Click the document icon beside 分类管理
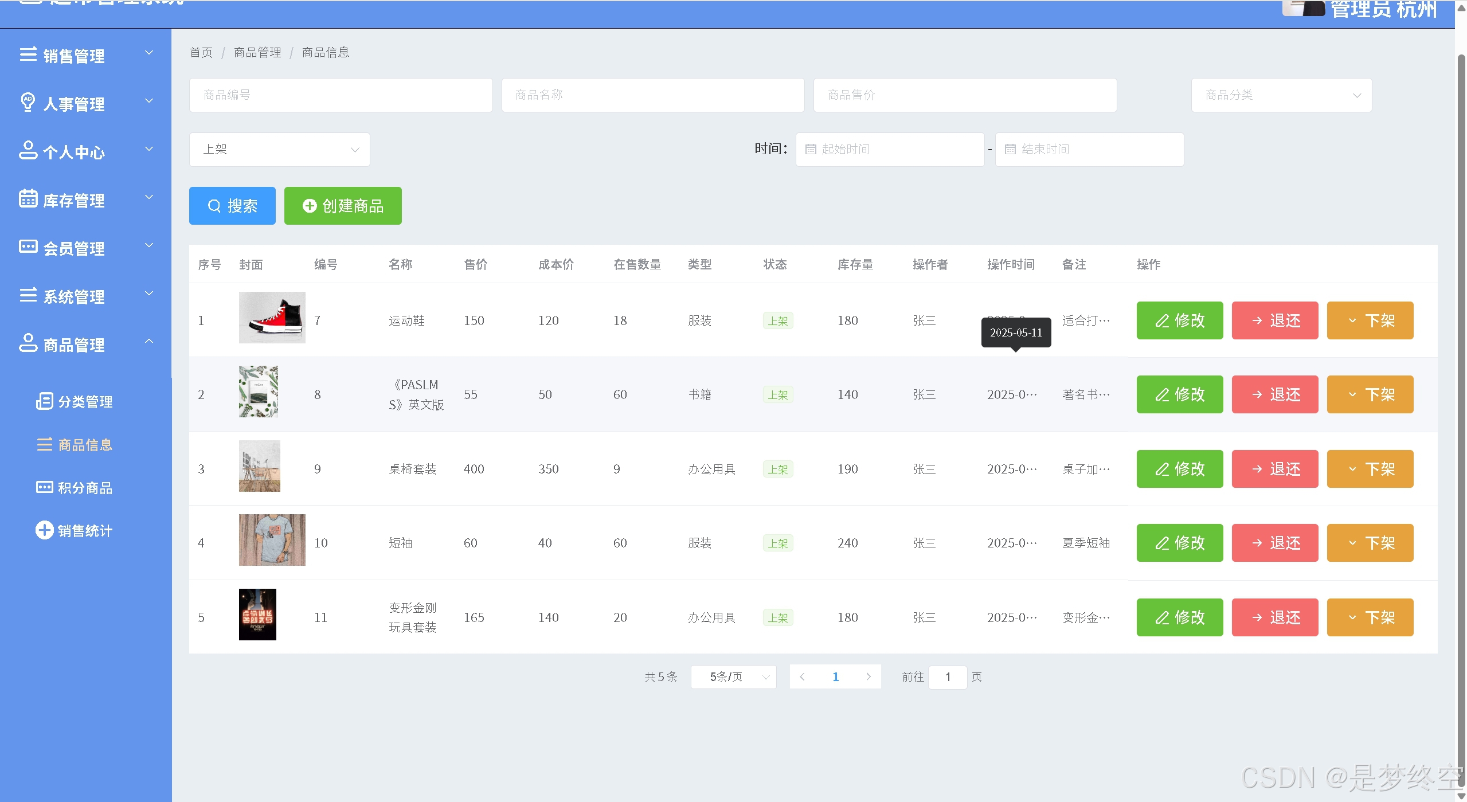 [45, 401]
